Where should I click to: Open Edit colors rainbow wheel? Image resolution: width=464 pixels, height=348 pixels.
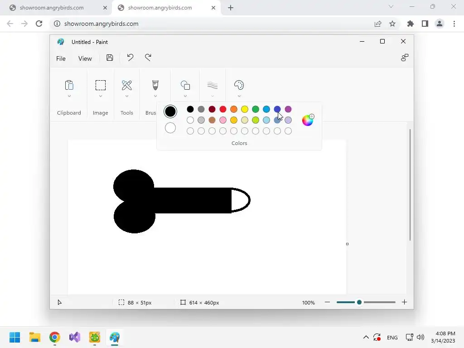coord(308,120)
